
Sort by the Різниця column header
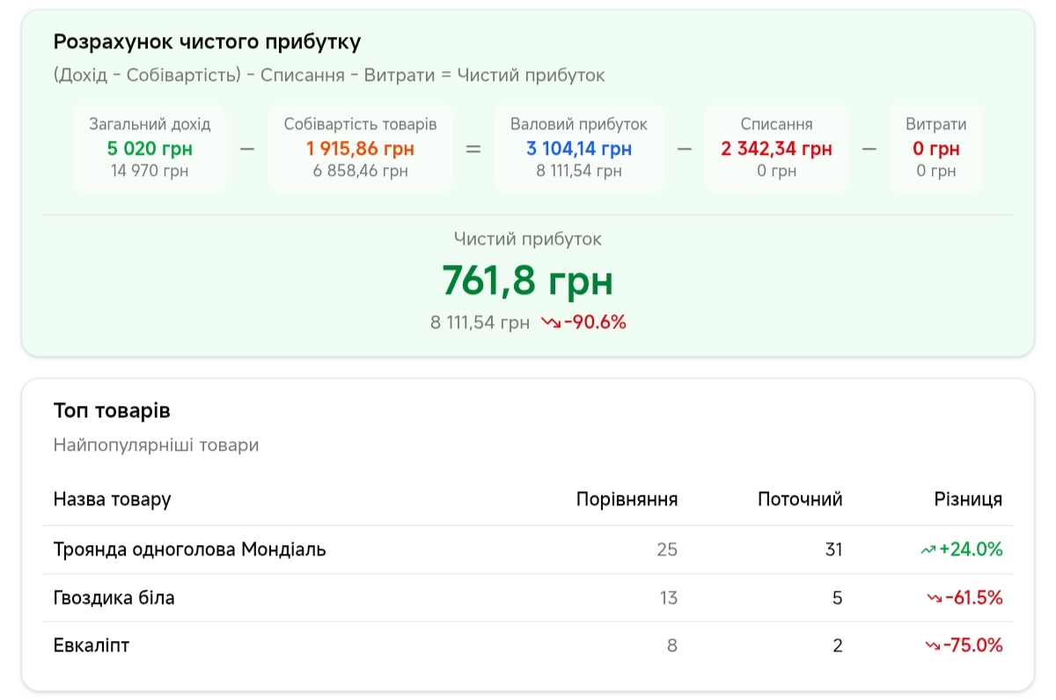pos(967,500)
